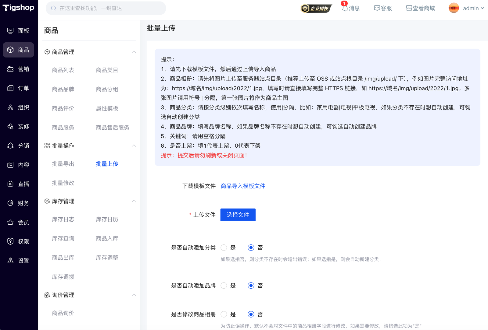Download the 商品导入模板文件 link
The image size is (488, 330).
pyautogui.click(x=243, y=186)
